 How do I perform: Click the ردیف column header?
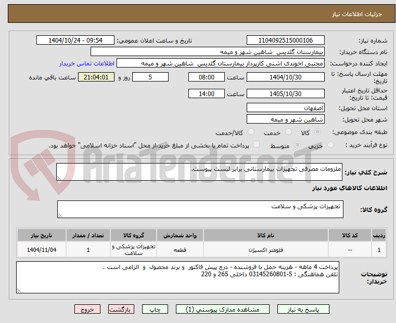tap(379, 235)
